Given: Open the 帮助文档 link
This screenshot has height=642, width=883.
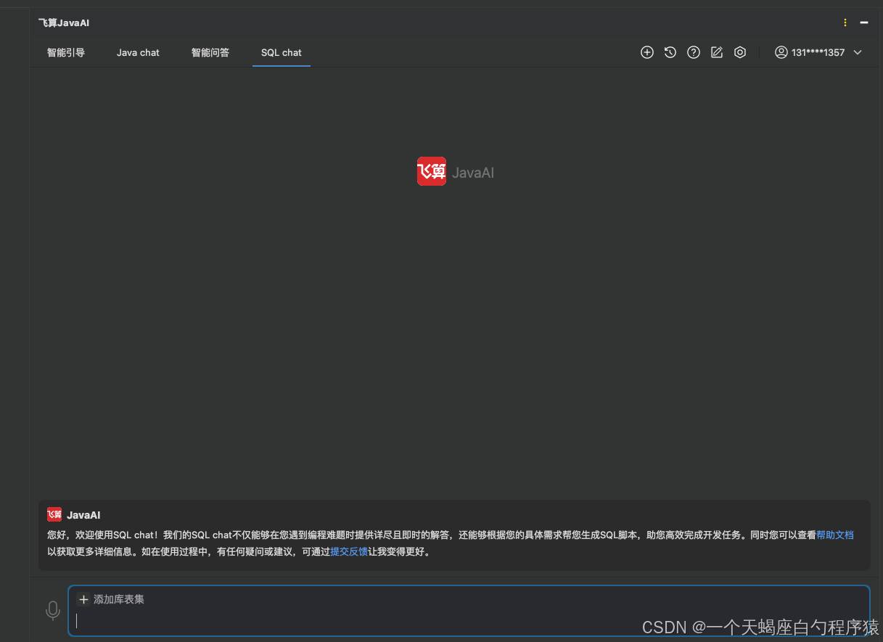Looking at the screenshot, I should click(x=835, y=535).
